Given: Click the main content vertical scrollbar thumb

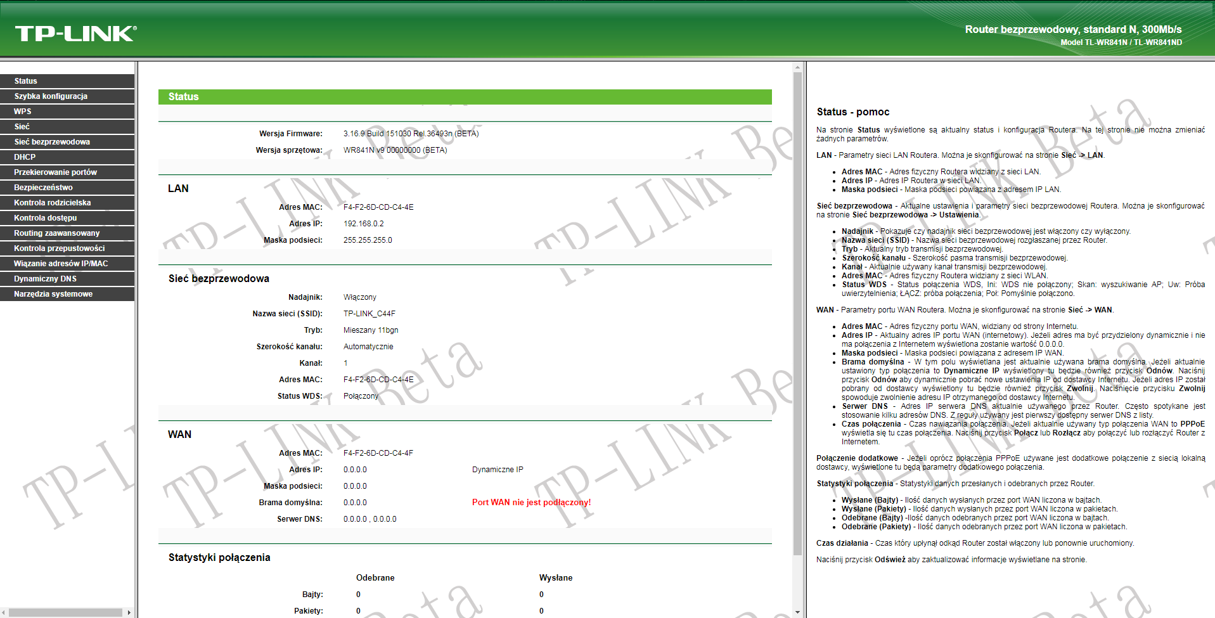Looking at the screenshot, I should 798,314.
